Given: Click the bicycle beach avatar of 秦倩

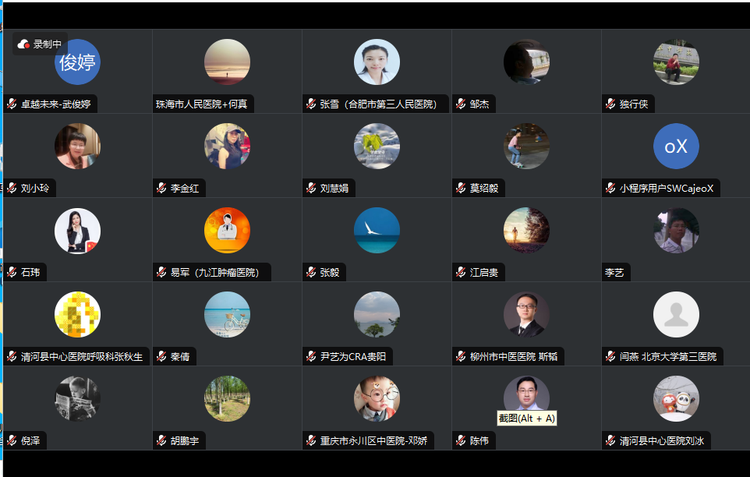Looking at the screenshot, I should click(x=227, y=315).
